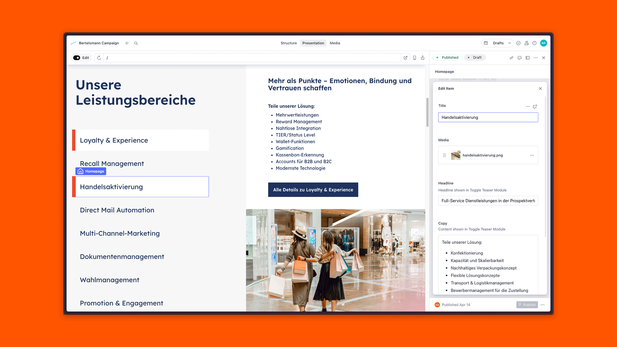
Task: Open the help question-mark icon
Action: pos(534,43)
